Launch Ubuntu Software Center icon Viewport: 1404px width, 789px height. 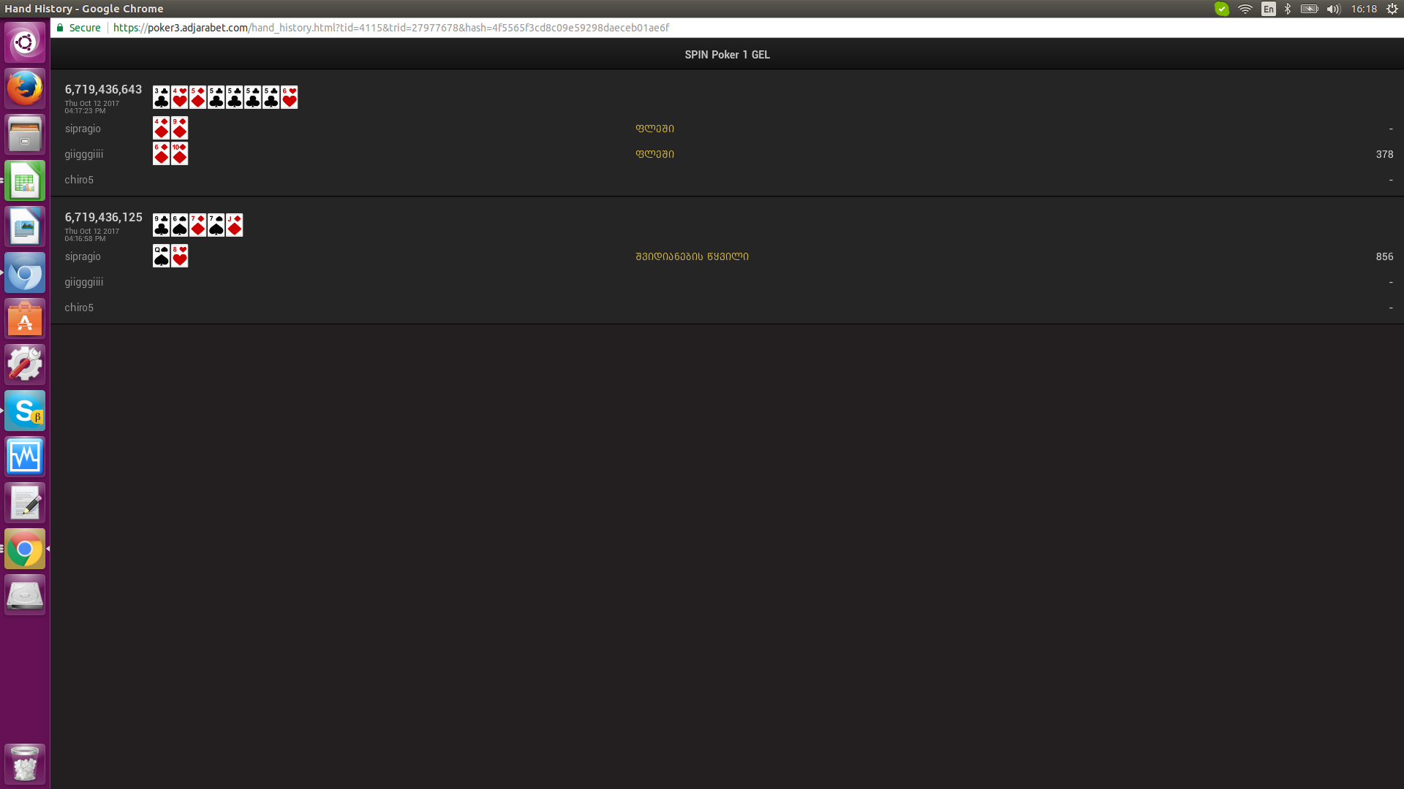(25, 319)
